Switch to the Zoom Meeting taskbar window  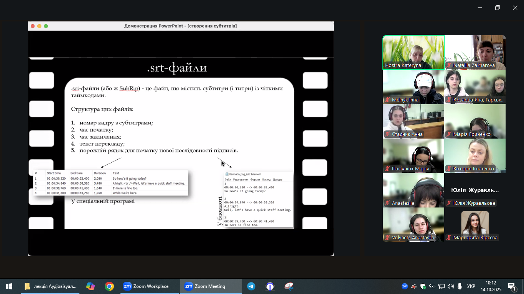click(x=210, y=286)
